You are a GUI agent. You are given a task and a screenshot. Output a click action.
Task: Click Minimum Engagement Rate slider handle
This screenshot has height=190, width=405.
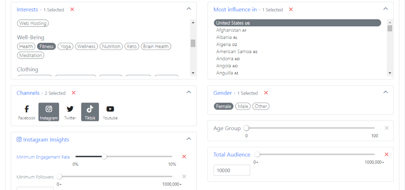click(x=104, y=157)
